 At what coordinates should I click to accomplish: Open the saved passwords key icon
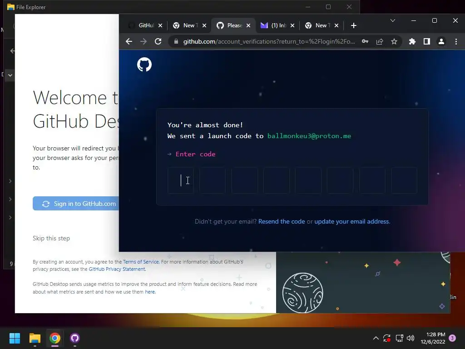click(x=365, y=41)
